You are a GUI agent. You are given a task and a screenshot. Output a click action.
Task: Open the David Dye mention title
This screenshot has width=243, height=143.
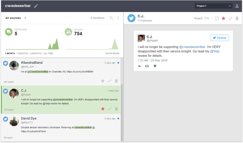[x=29, y=118]
